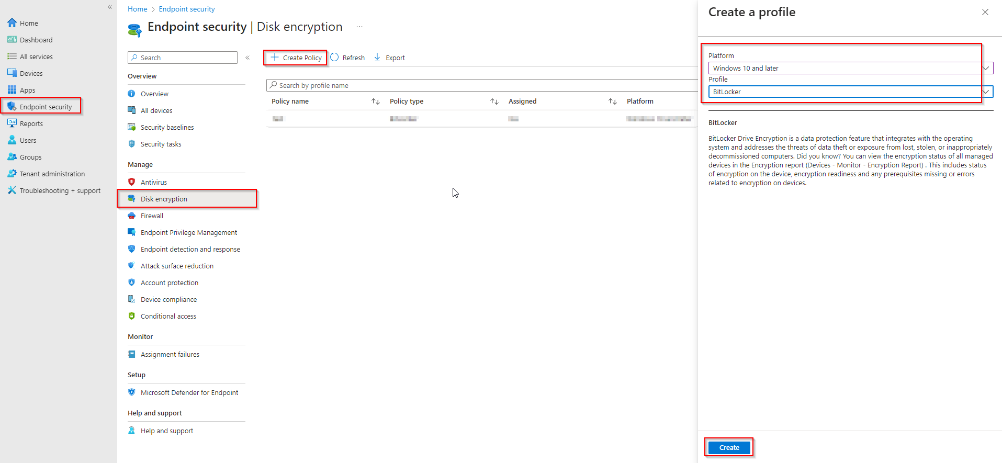Click the Overview info icon
Viewport: 1002px width, 463px height.
pyautogui.click(x=132, y=94)
